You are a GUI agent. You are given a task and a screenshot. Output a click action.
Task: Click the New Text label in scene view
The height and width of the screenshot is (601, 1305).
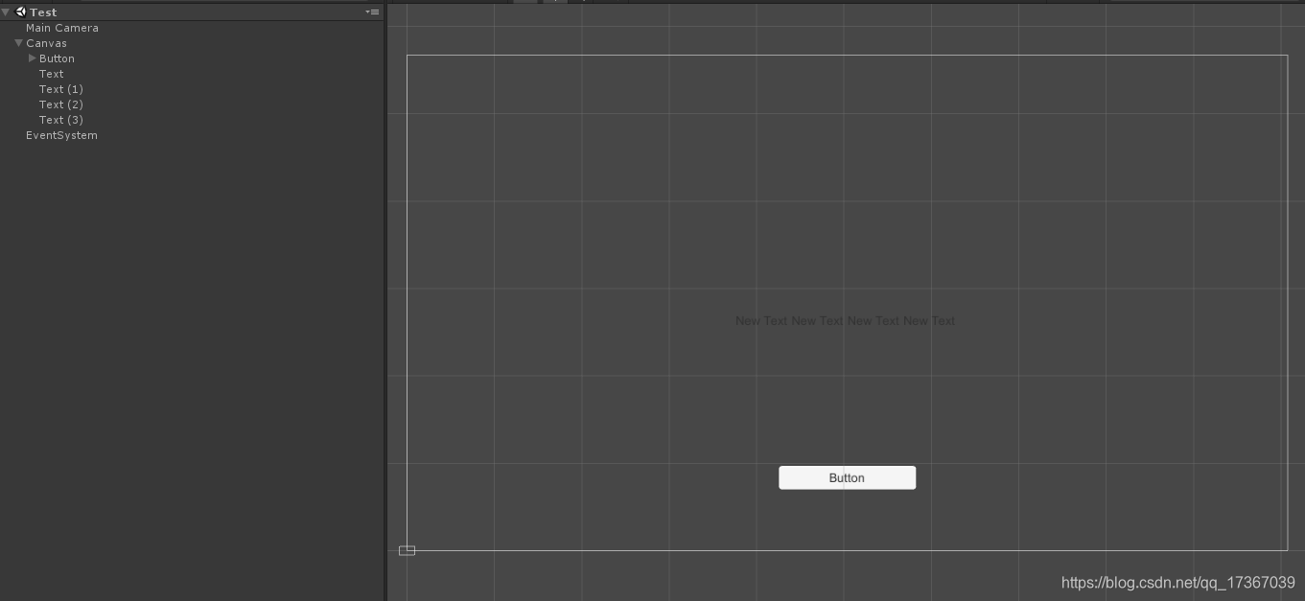(845, 321)
